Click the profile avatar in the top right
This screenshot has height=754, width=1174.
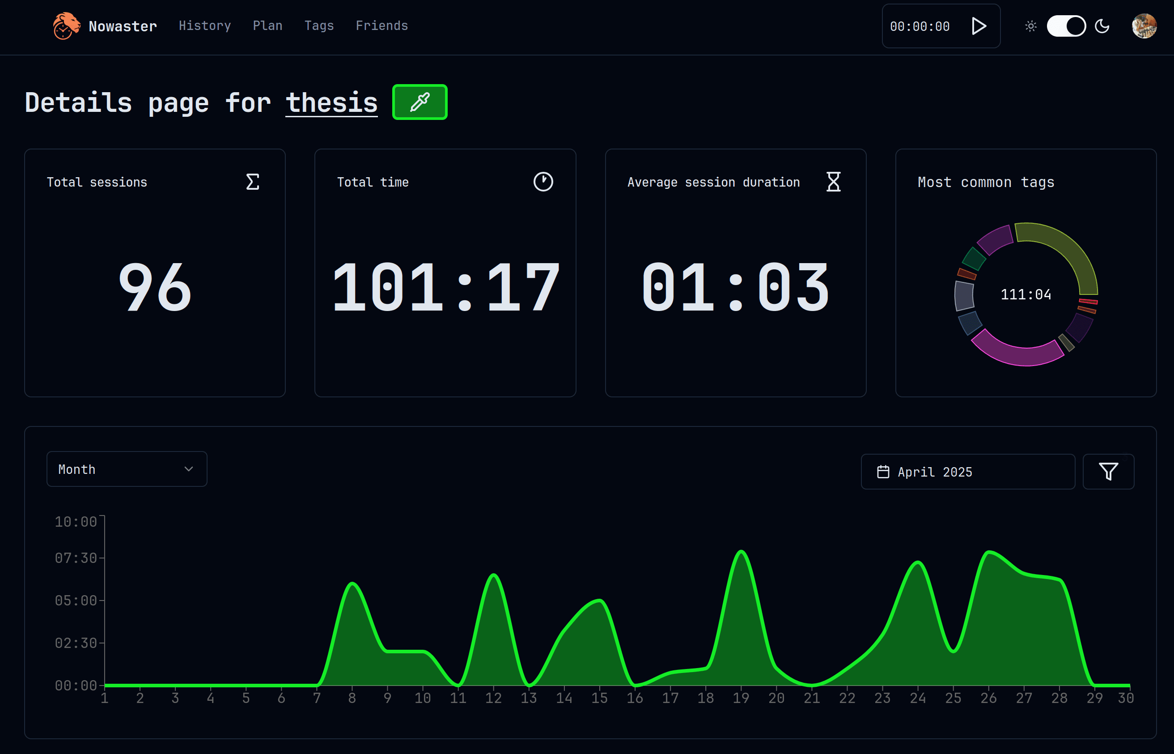pyautogui.click(x=1144, y=26)
